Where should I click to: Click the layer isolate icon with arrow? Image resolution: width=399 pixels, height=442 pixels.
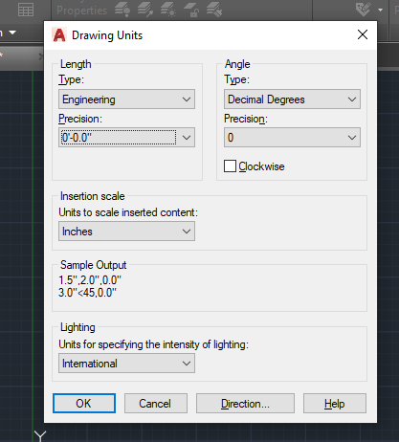145,10
